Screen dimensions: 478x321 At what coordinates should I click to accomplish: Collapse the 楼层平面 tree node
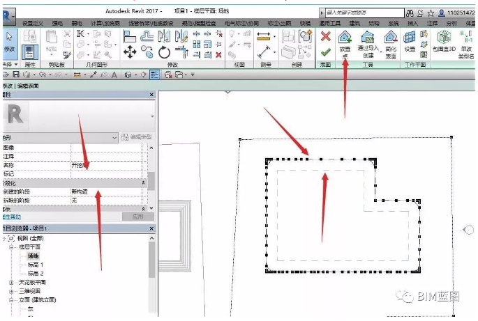click(11, 247)
